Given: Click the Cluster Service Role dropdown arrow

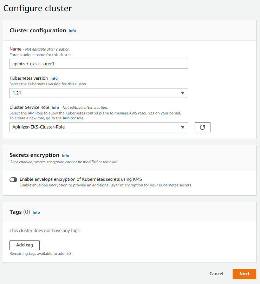Looking at the screenshot, I should [x=183, y=127].
